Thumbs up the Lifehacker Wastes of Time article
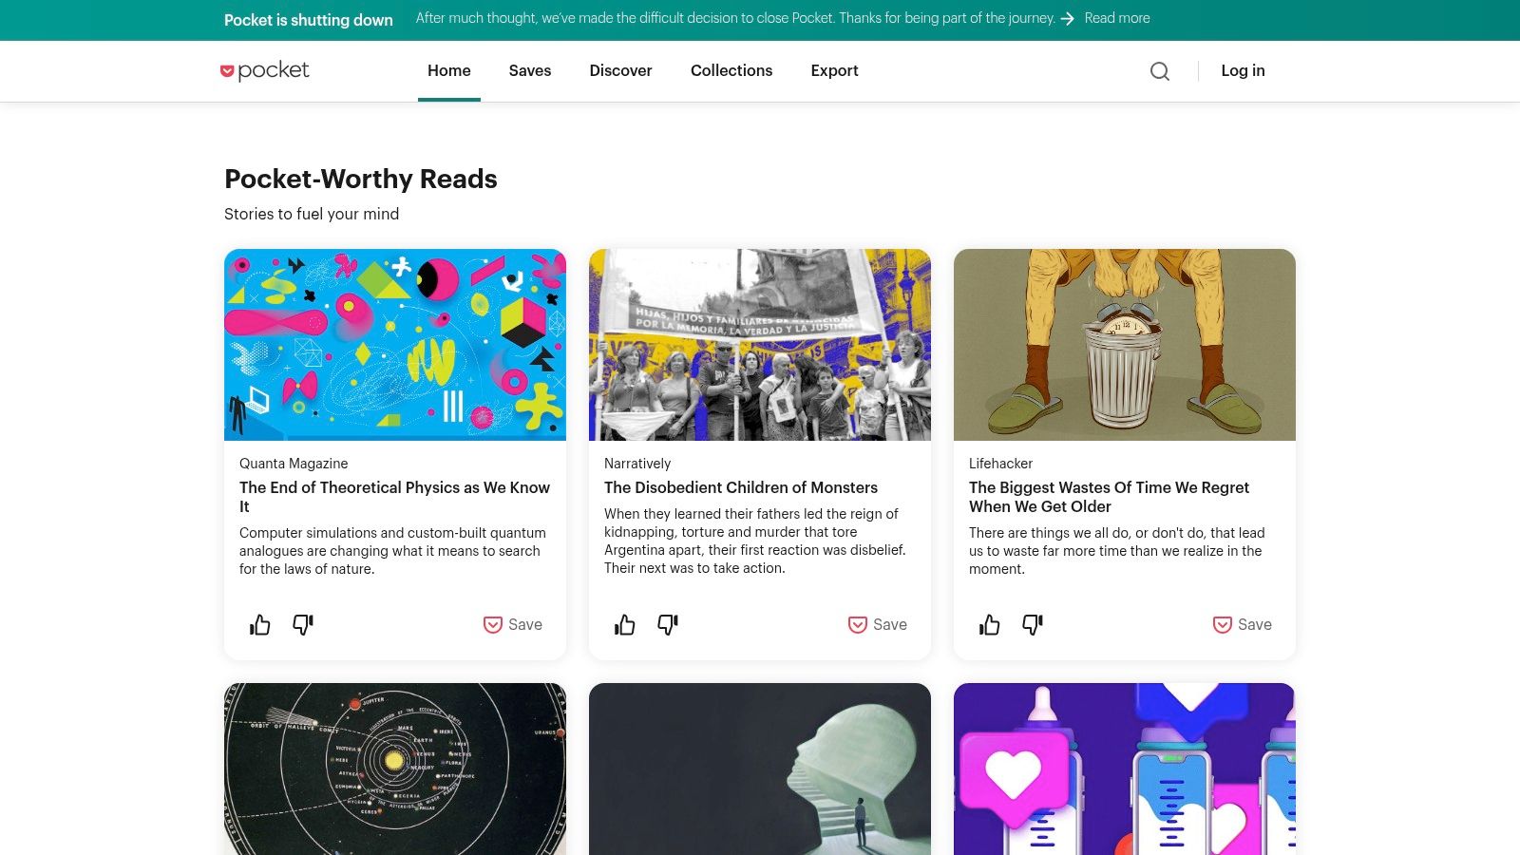The height and width of the screenshot is (855, 1520). [990, 624]
